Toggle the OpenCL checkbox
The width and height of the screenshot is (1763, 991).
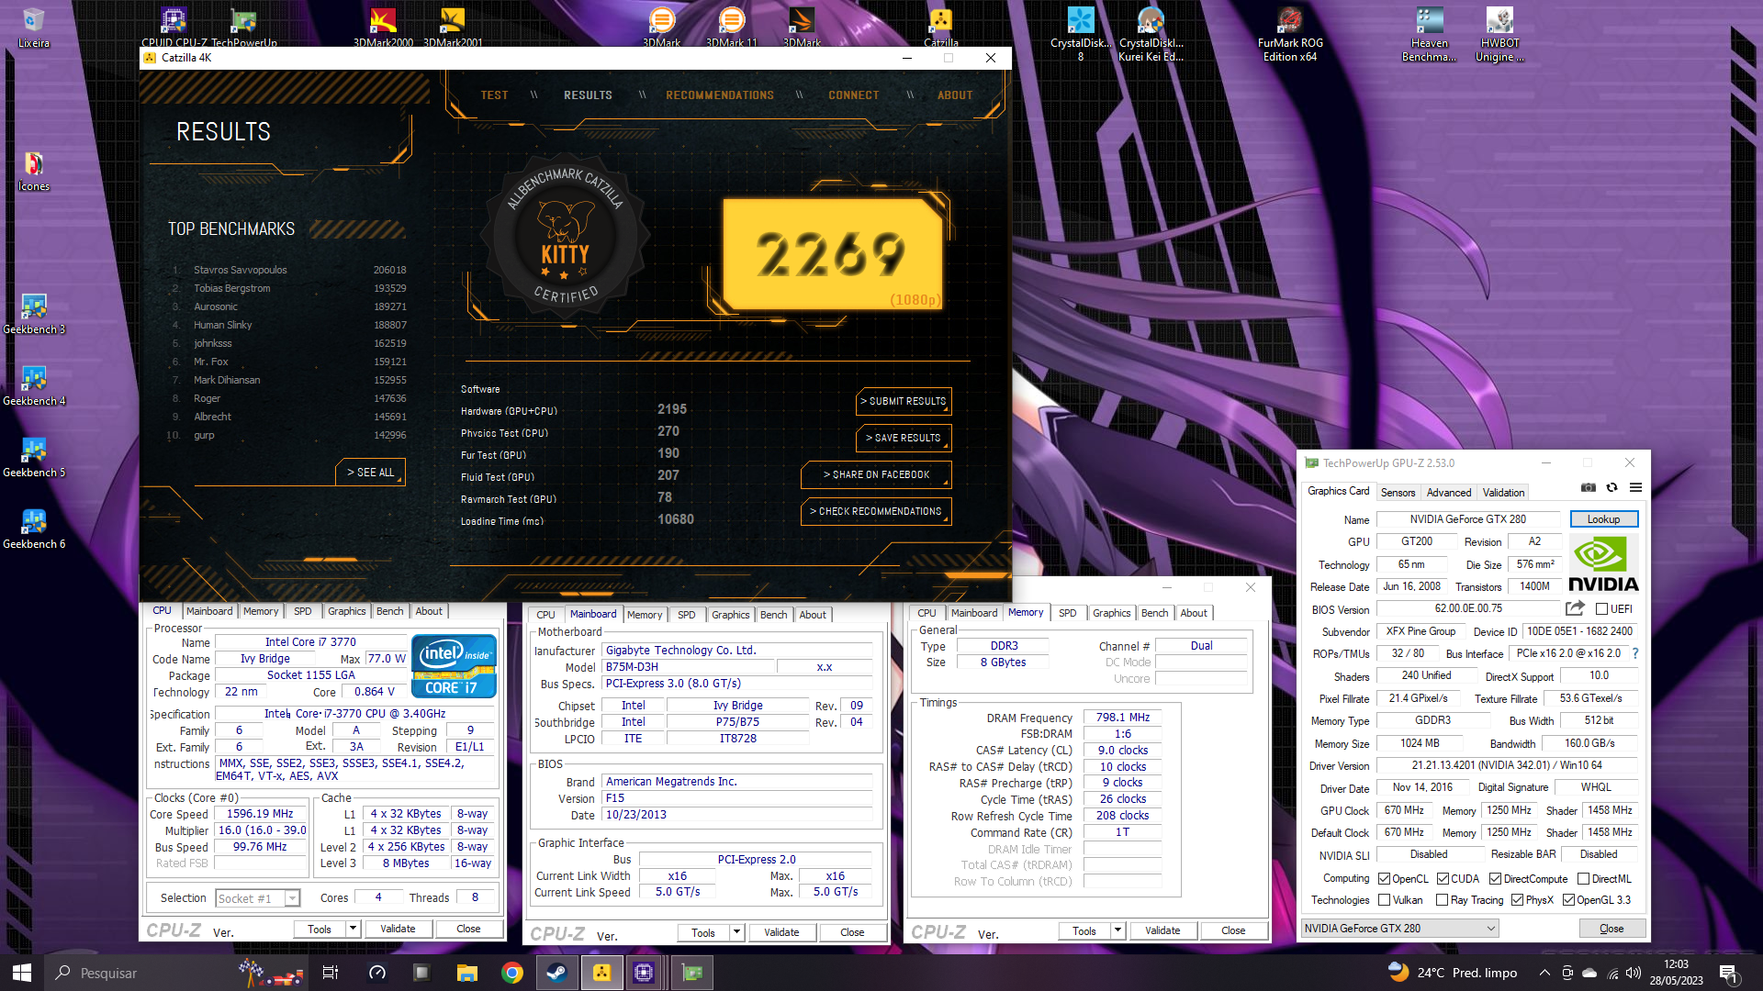point(1384,879)
